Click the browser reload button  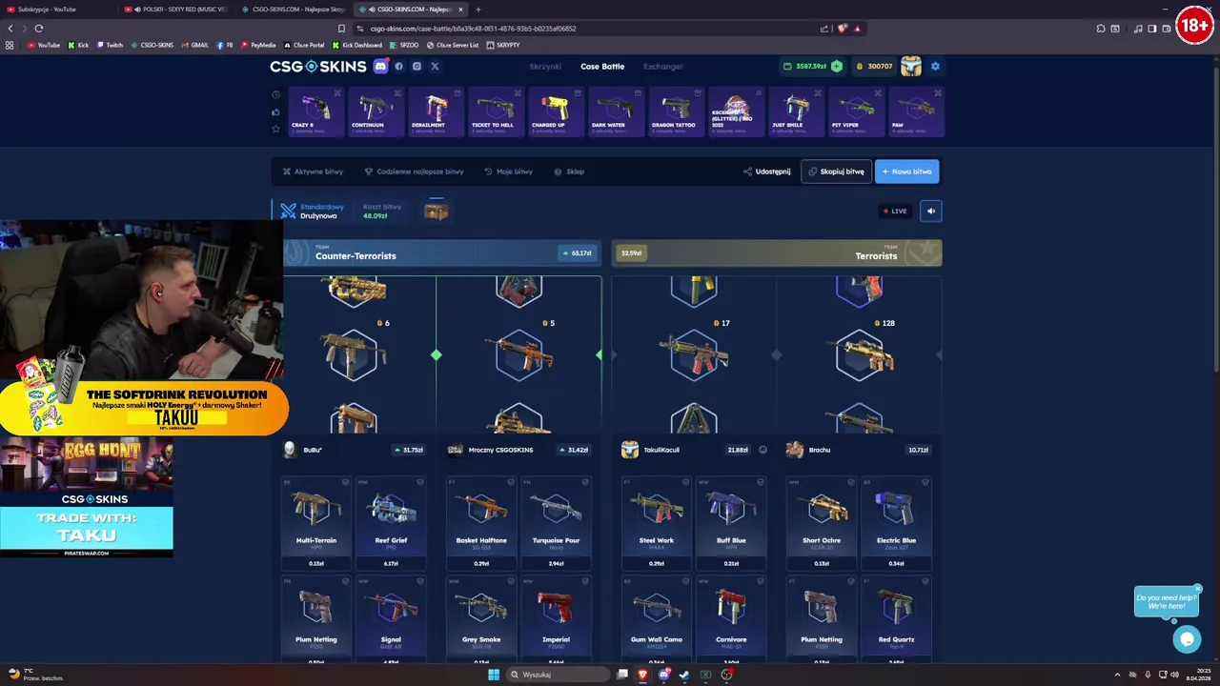click(x=39, y=29)
